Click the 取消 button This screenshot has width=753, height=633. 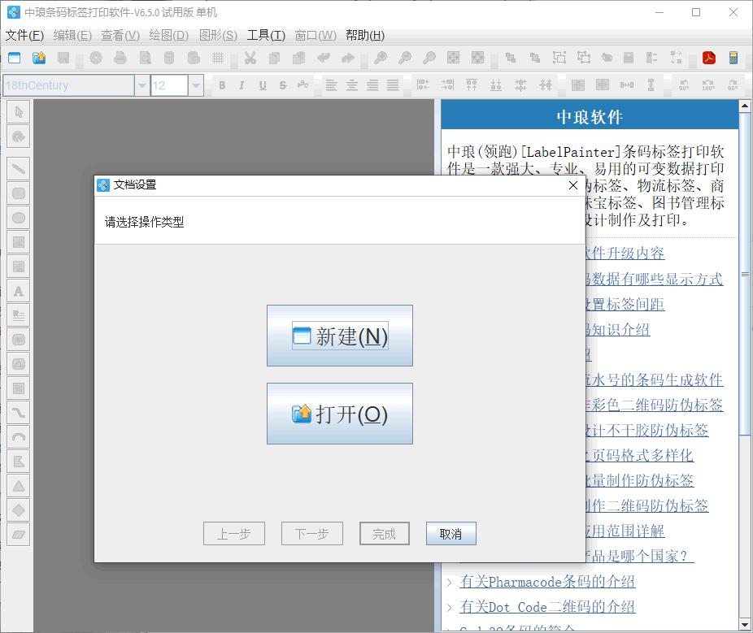pyautogui.click(x=451, y=534)
